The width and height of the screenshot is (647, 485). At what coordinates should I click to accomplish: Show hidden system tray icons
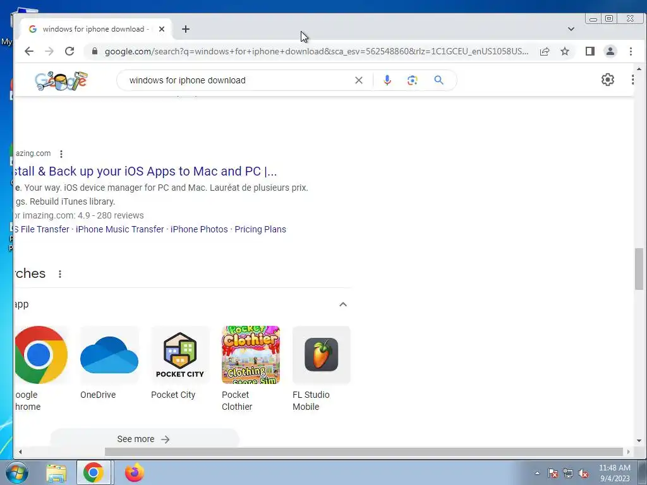537,474
